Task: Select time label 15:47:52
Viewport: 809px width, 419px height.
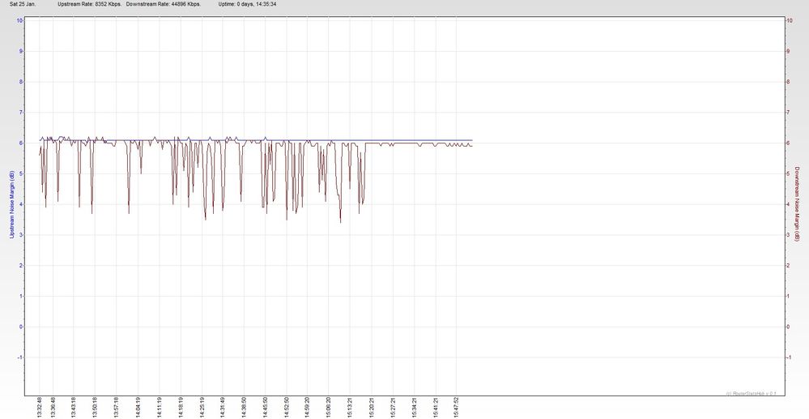Action: pos(456,407)
